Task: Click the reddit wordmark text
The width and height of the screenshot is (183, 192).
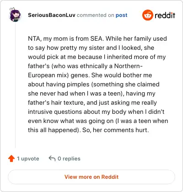Action: (x=165, y=15)
